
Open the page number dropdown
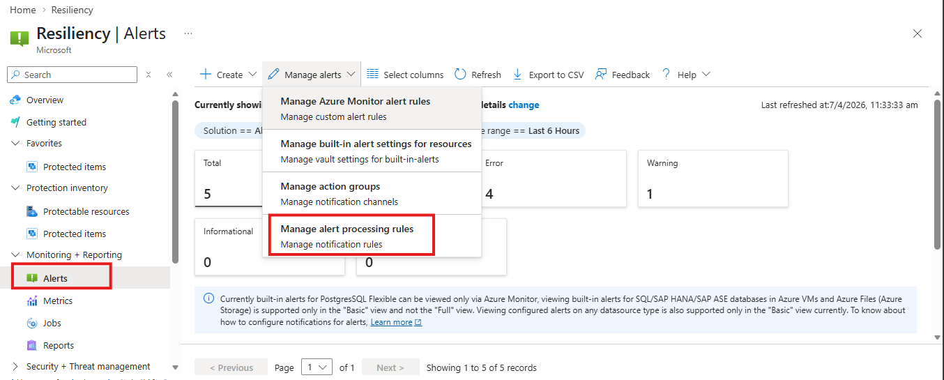pyautogui.click(x=317, y=367)
